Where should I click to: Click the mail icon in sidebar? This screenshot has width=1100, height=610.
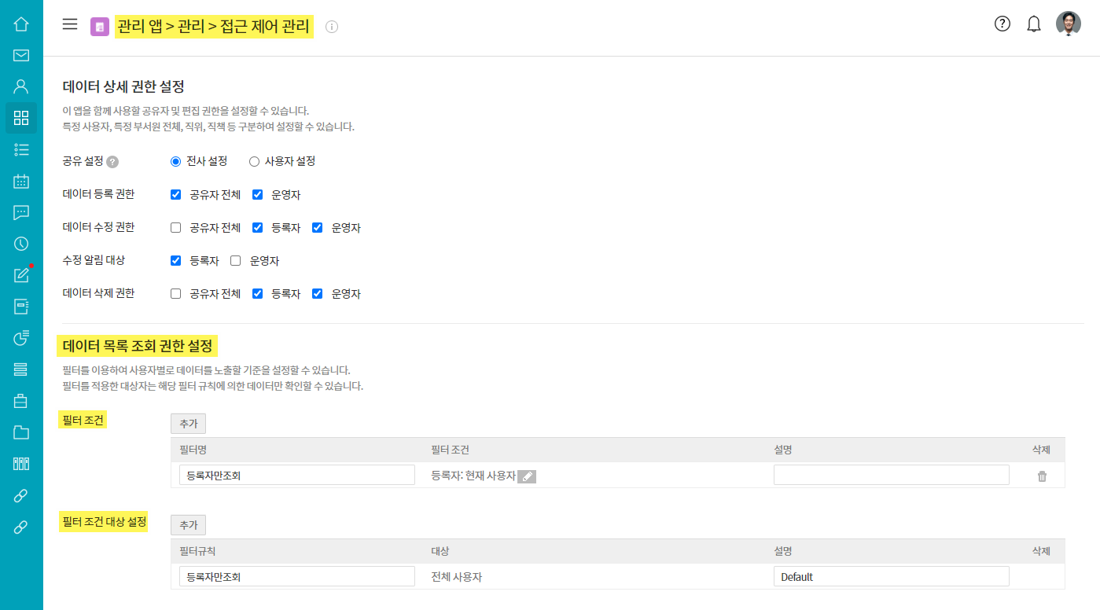[21, 55]
